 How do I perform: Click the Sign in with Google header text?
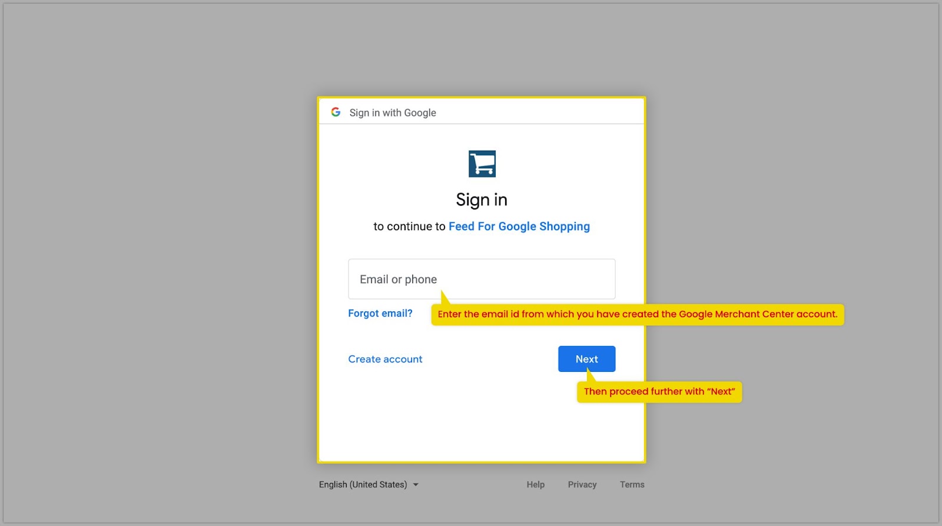pos(393,113)
